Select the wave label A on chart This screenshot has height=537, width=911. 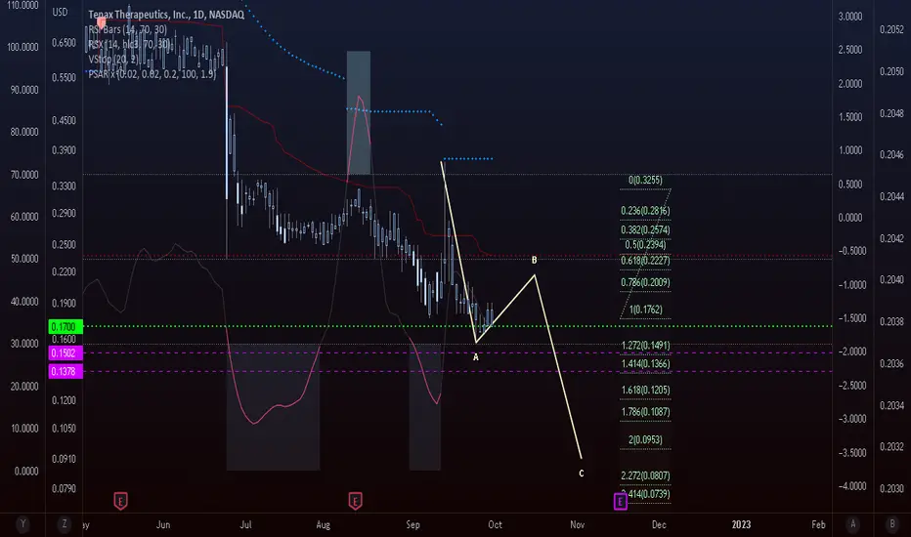tap(476, 357)
